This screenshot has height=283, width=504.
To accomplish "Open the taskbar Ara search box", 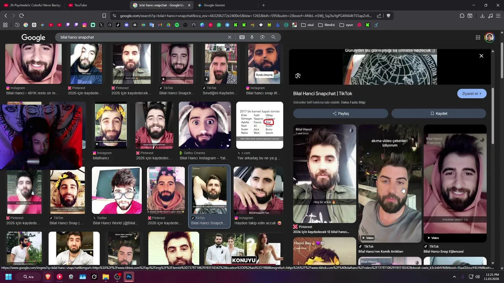I will (28, 277).
